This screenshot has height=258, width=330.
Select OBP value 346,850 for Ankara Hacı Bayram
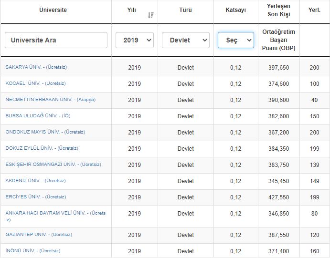[x=278, y=214]
